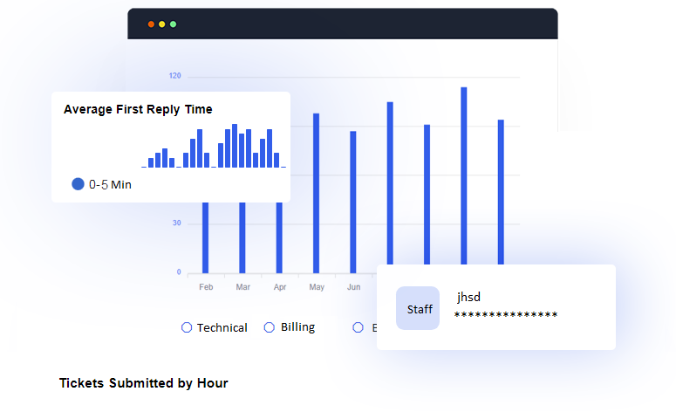This screenshot has width=676, height=412.
Task: Click the yellow window dot in title bar
Action: (161, 24)
